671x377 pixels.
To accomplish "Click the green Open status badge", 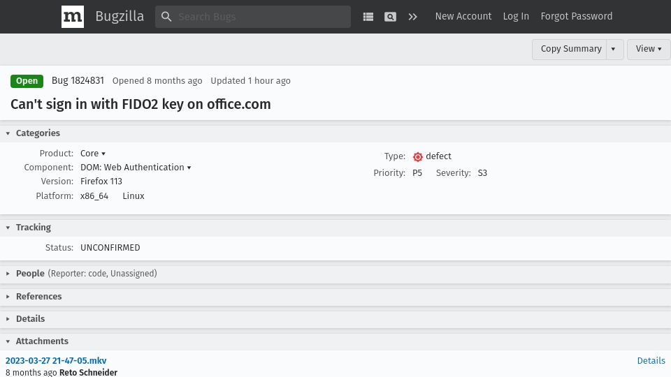I will (27, 81).
